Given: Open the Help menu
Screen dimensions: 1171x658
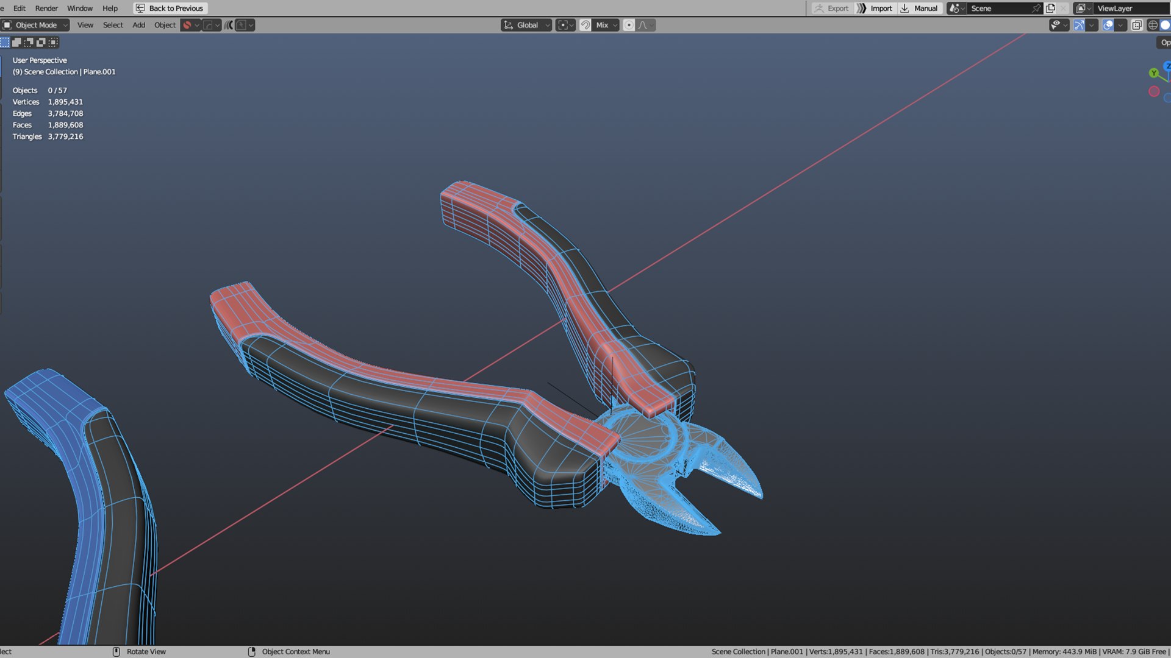Looking at the screenshot, I should [110, 9].
